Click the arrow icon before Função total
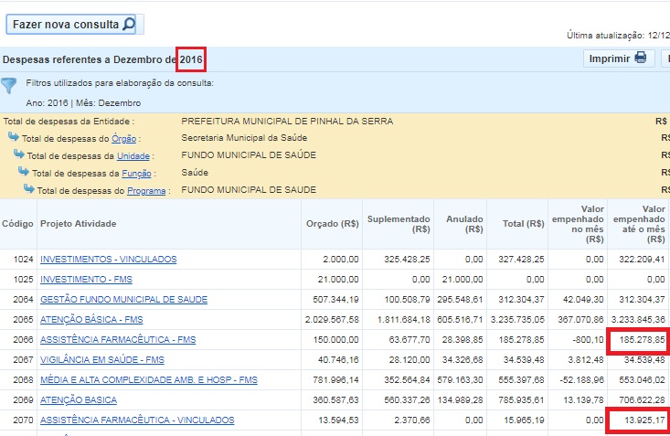Screen dimensions: 670x436 click(x=25, y=173)
